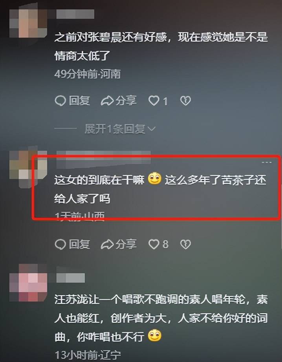The height and width of the screenshot is (362, 282).
Task: Open the third commenter's blurred username
Action: pyautogui.click(x=70, y=278)
